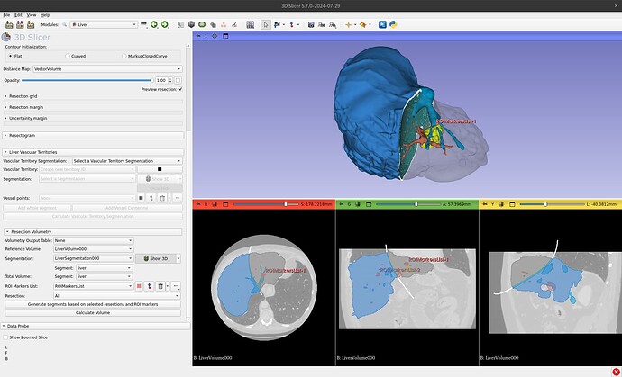Open the Extensions Manager icon
622x377 pixels.
(x=382, y=24)
